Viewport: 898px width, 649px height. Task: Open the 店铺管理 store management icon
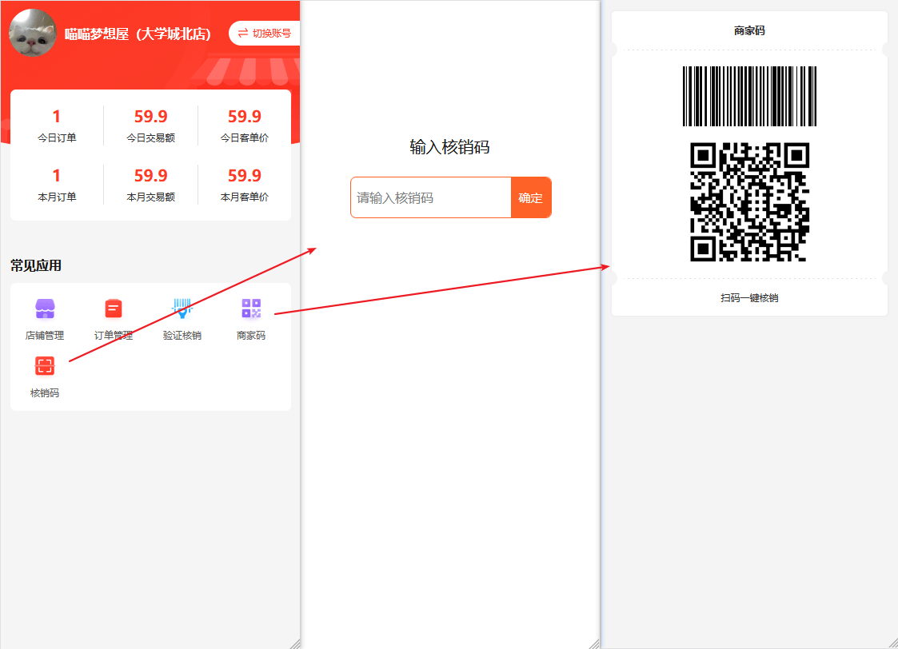(45, 309)
